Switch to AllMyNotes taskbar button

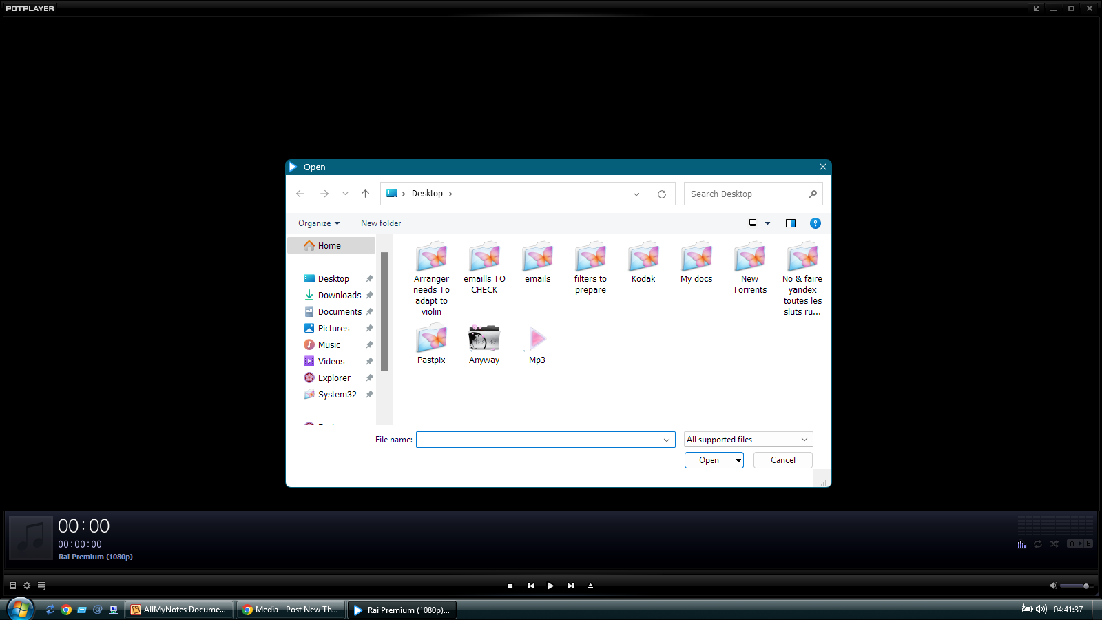tap(179, 610)
